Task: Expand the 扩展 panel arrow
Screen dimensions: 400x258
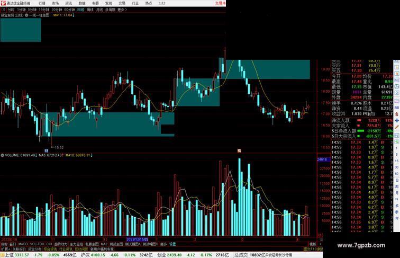Action: click(x=5, y=249)
